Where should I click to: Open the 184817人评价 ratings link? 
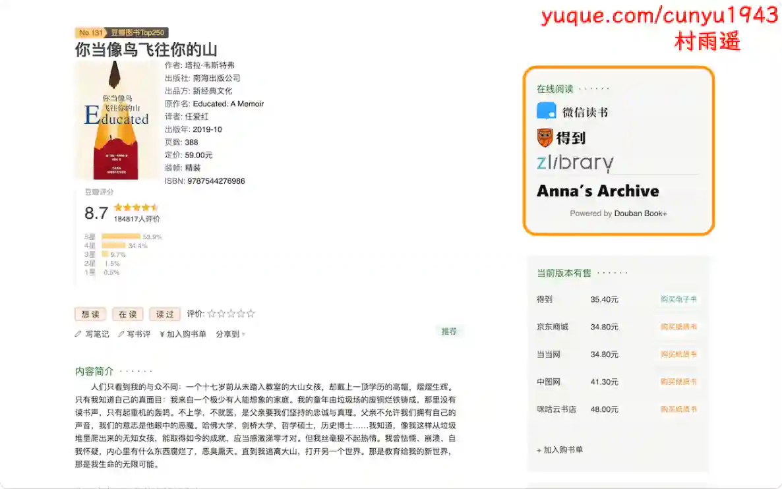click(x=136, y=219)
